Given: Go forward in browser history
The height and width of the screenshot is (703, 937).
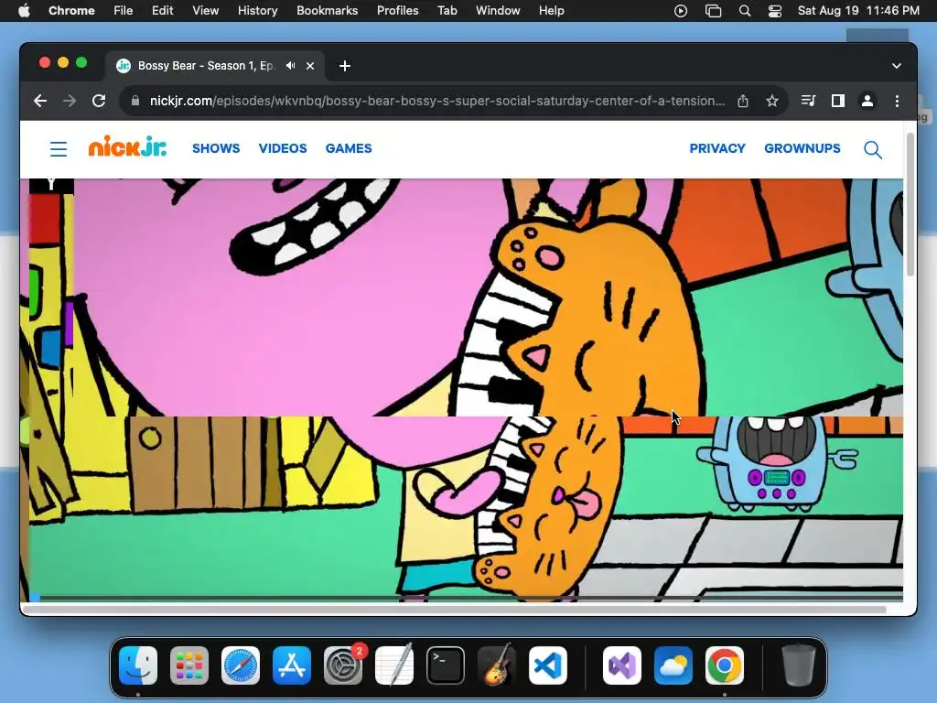Looking at the screenshot, I should coord(70,101).
